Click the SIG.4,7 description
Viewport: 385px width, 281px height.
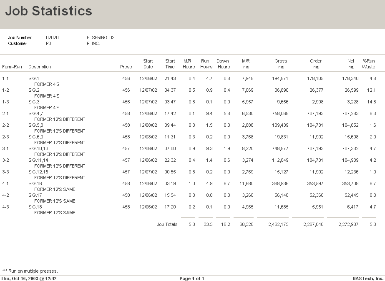36,114
